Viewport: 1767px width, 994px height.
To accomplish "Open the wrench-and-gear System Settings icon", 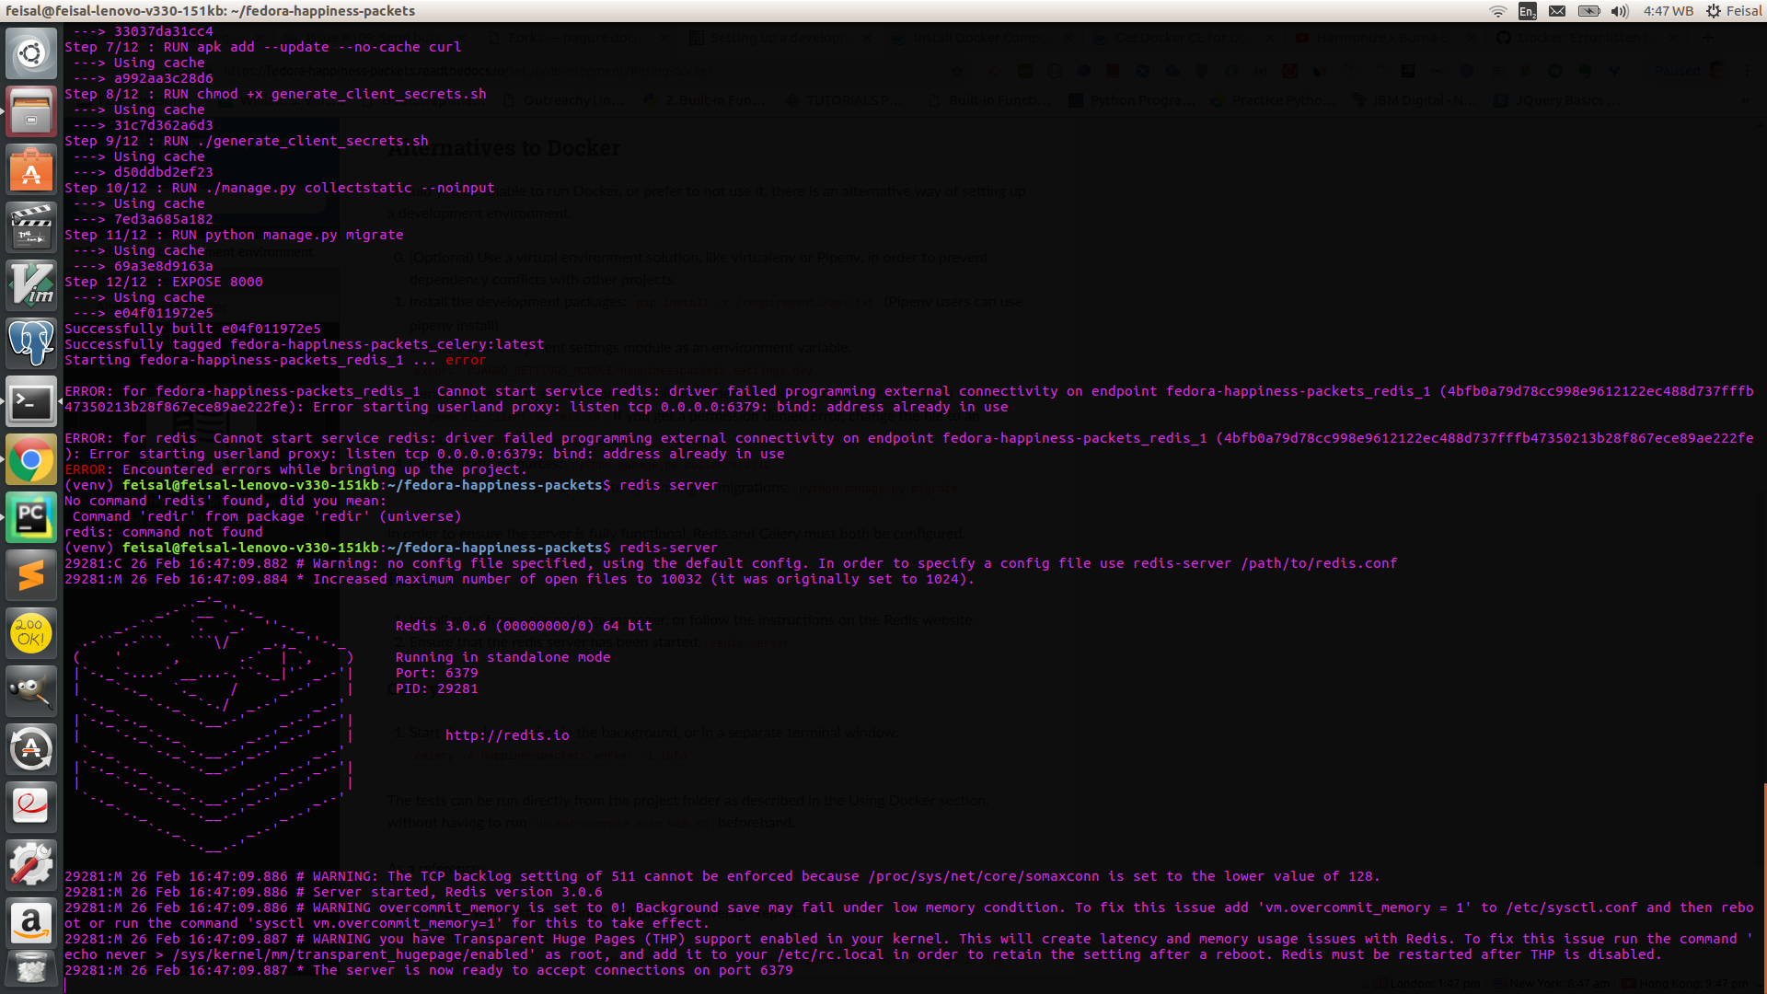I will [31, 865].
